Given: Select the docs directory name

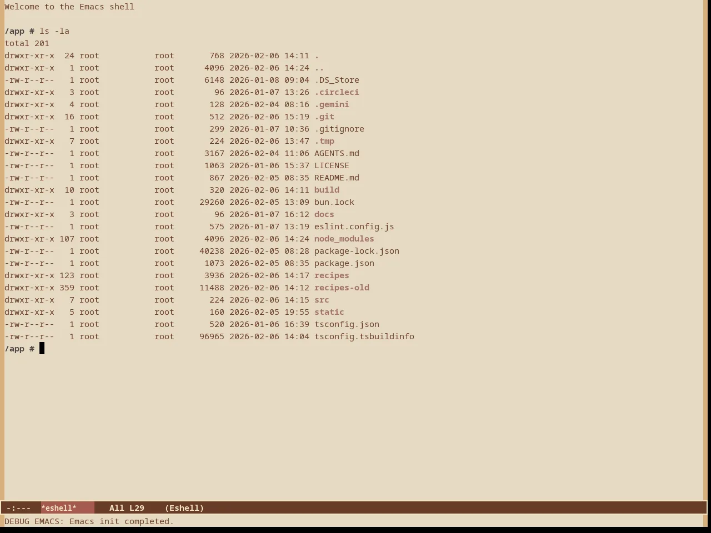Looking at the screenshot, I should click(x=324, y=214).
